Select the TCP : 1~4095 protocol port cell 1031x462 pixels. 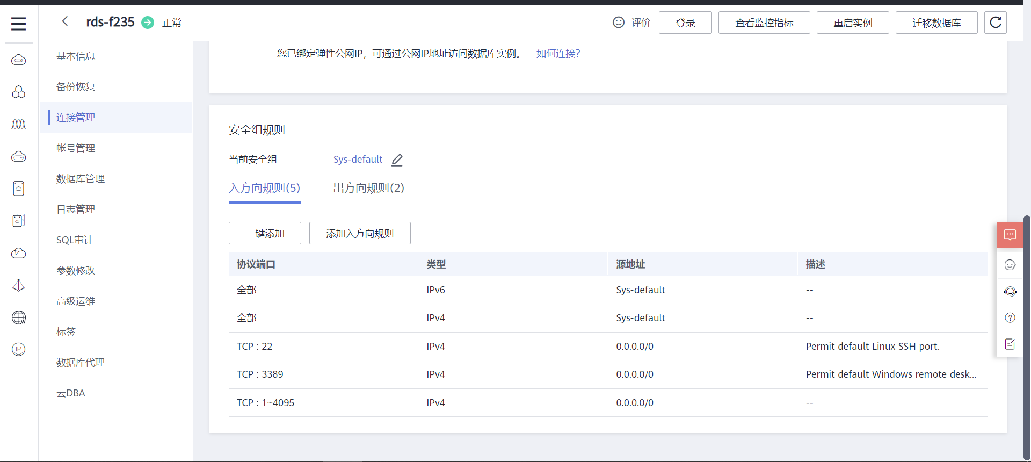point(265,403)
